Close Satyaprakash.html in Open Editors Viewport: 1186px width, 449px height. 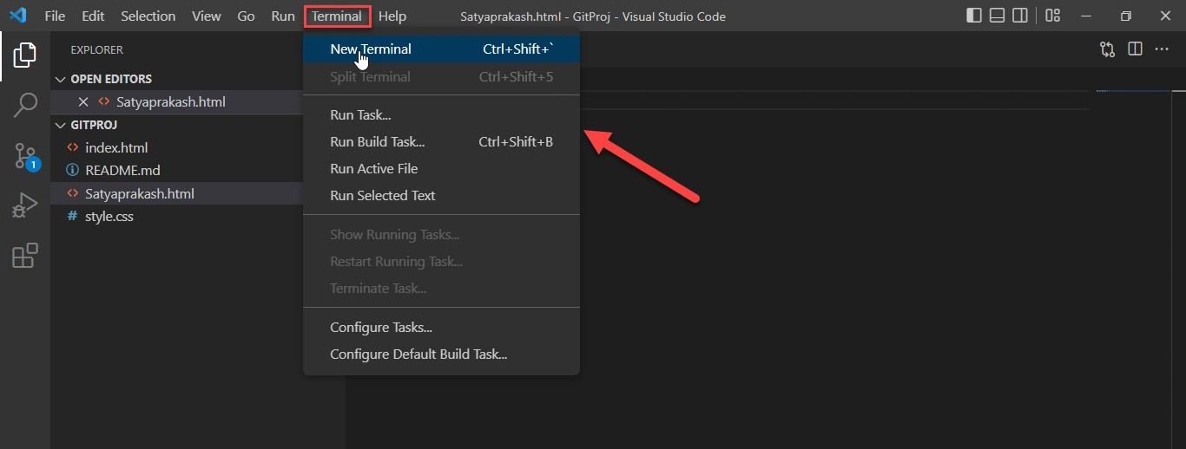click(x=83, y=102)
